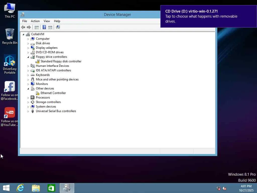This screenshot has height=193, width=257.
Task: Click the DVD/CD-ROM drives icon
Action: (33, 52)
